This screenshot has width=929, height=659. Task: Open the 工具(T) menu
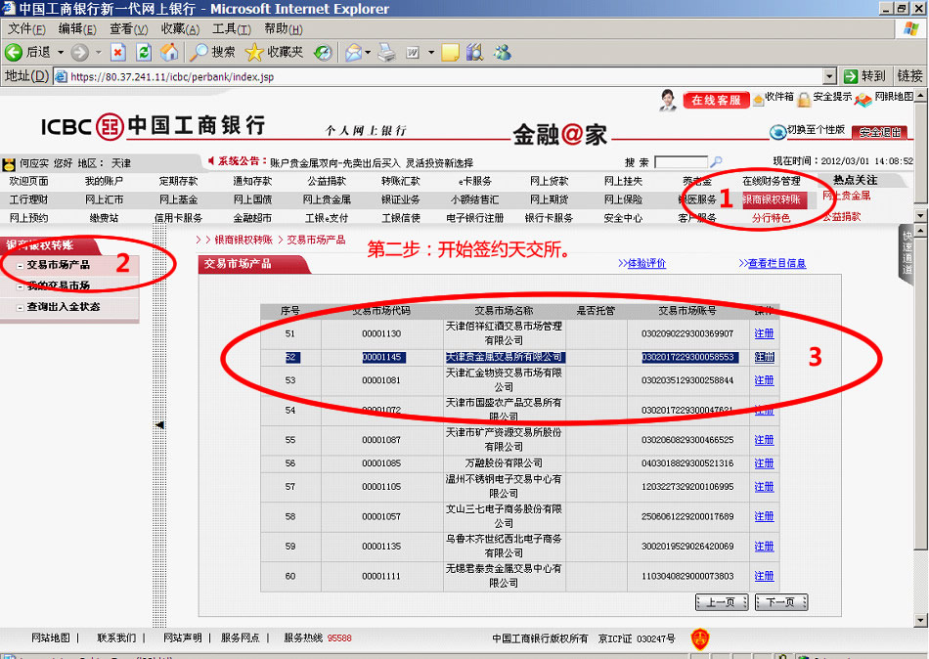click(x=232, y=29)
